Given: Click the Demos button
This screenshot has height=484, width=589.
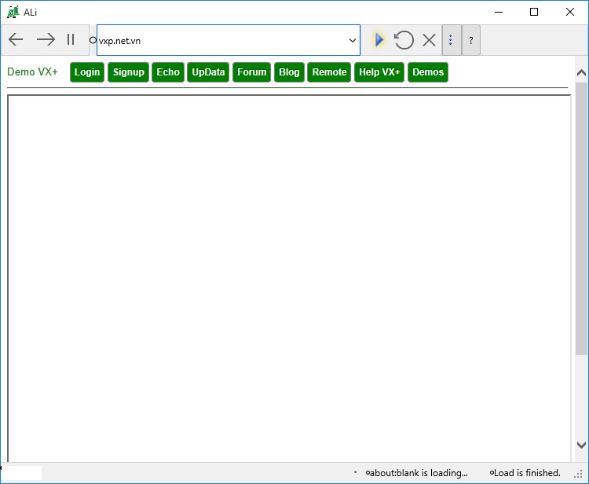Looking at the screenshot, I should coord(428,72).
